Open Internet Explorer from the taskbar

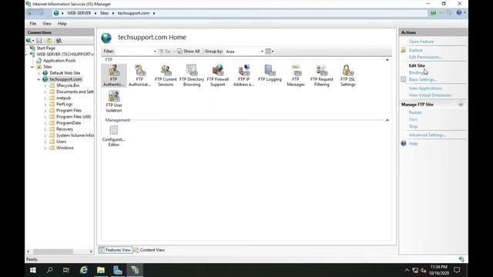click(84, 270)
